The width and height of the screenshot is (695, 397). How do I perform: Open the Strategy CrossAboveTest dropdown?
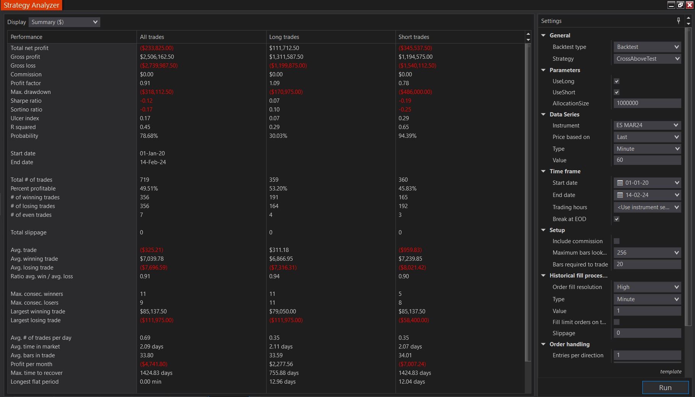(x=647, y=59)
